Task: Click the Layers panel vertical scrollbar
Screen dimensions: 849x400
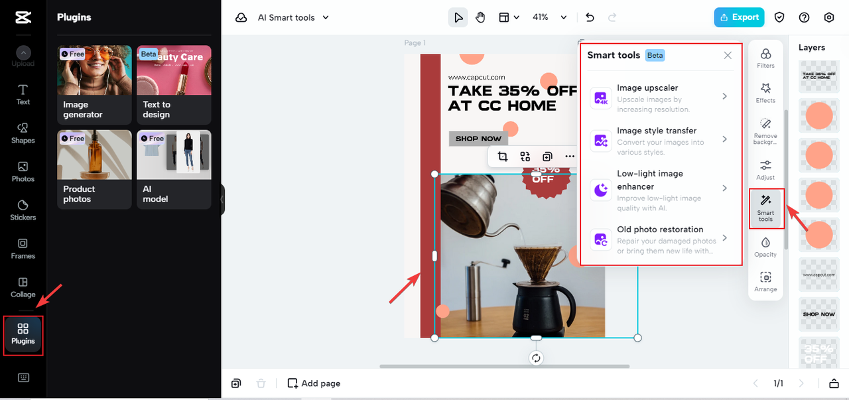Action: [x=787, y=179]
